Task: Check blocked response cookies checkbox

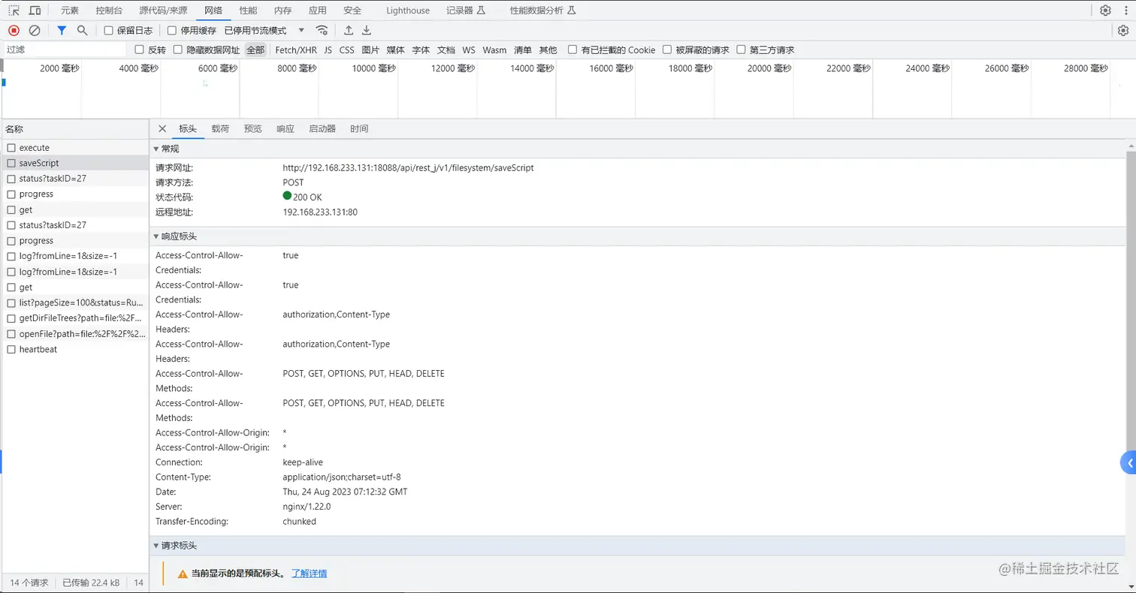Action: tap(573, 50)
